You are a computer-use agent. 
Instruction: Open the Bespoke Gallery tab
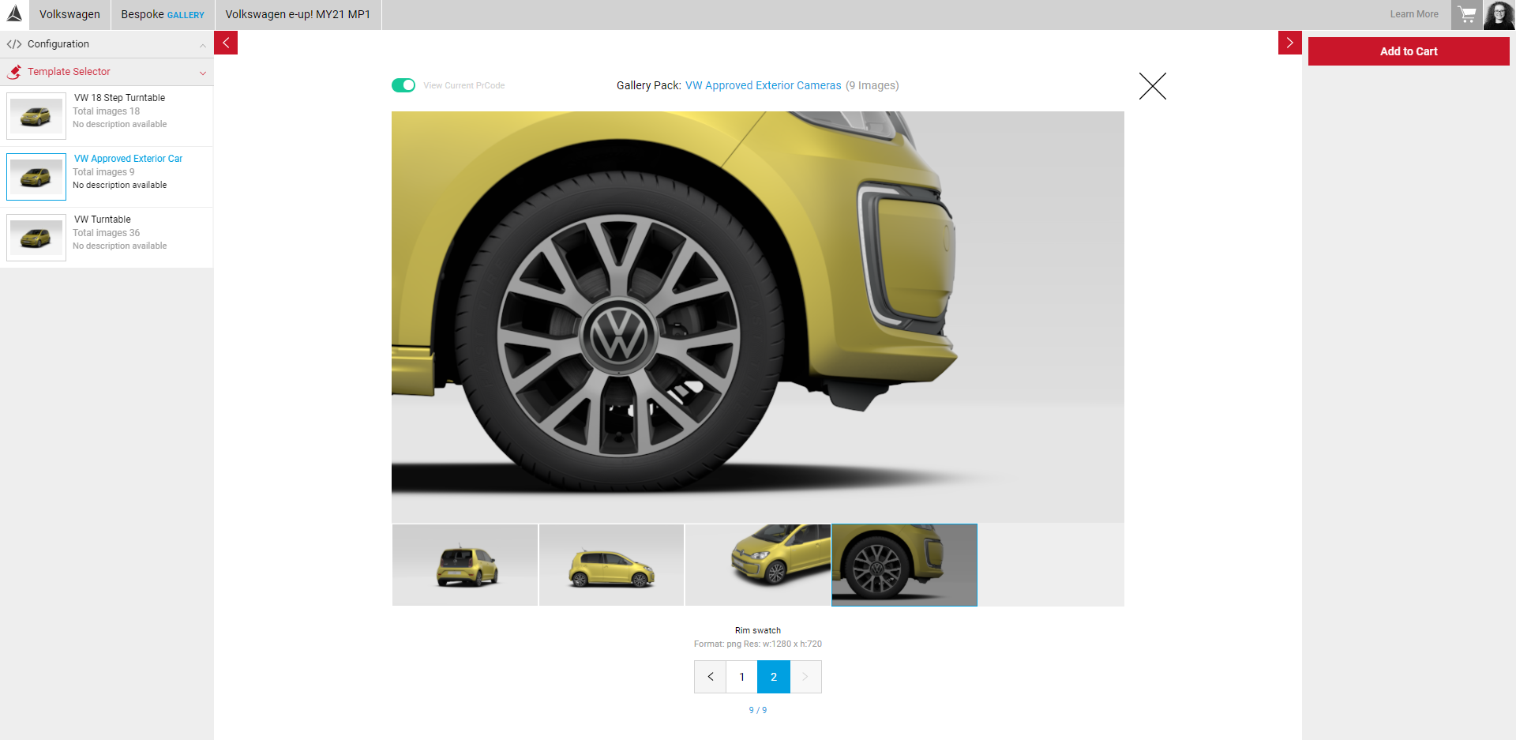[163, 14]
